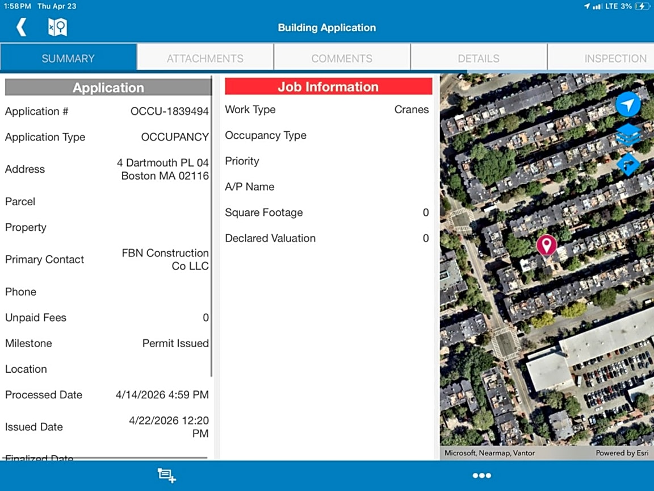This screenshot has width=654, height=491.
Task: Select the Summary tab
Action: [x=68, y=58]
